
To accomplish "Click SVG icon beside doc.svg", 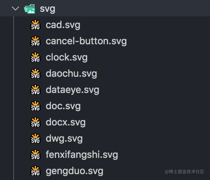I will (35, 106).
